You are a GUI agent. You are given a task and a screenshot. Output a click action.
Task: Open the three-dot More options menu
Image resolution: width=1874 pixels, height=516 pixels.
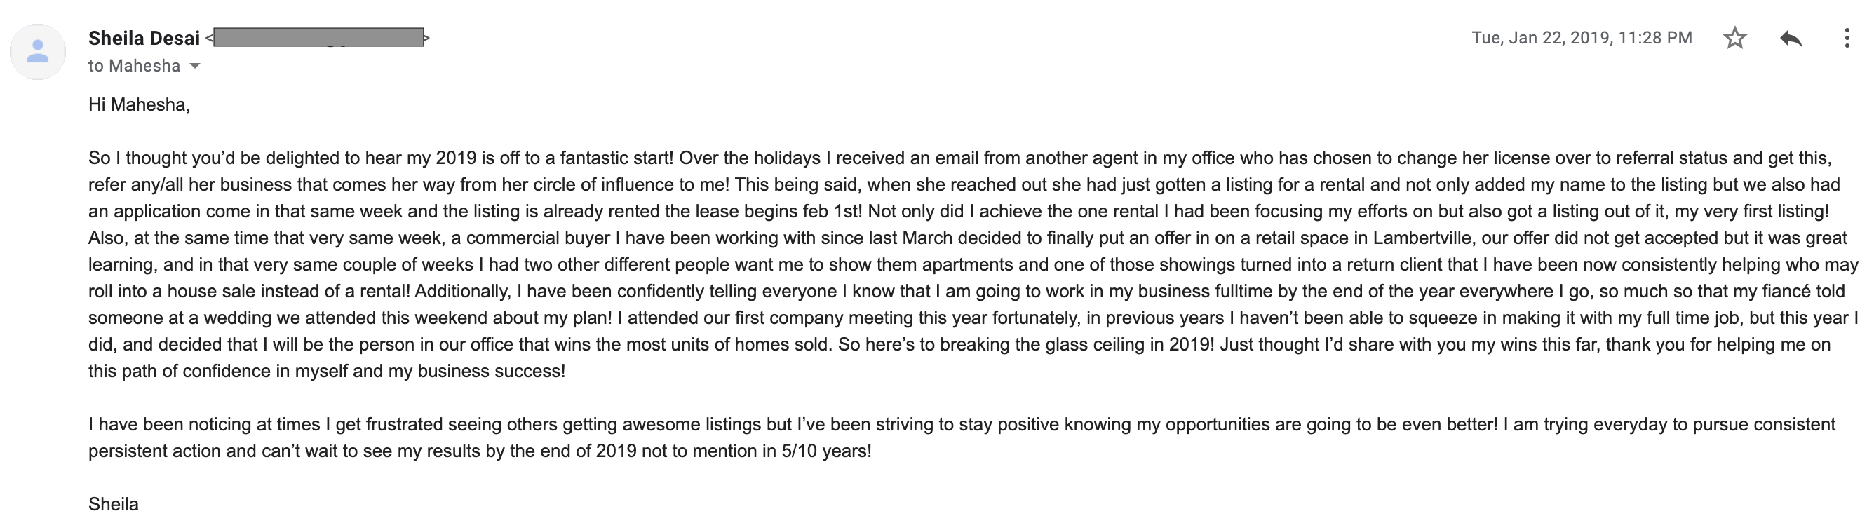coord(1847,38)
